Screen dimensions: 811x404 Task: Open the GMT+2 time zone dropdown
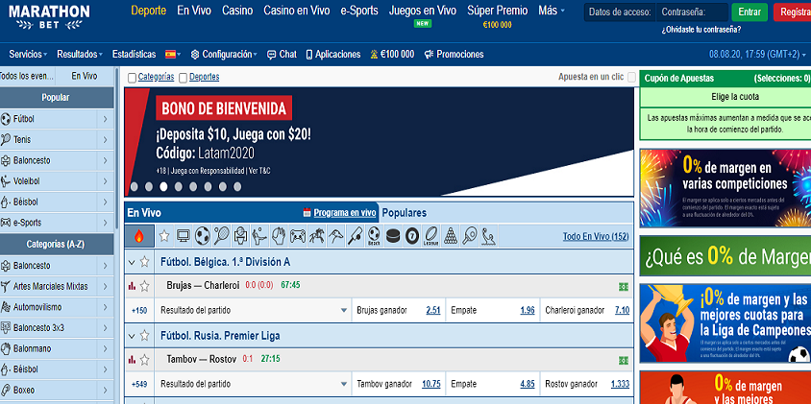757,55
